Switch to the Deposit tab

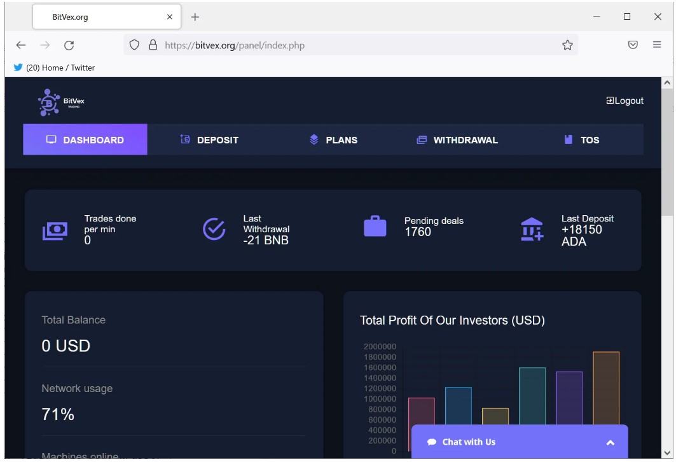coord(209,140)
